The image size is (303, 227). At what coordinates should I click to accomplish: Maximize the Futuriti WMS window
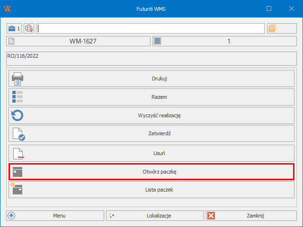(x=269, y=9)
